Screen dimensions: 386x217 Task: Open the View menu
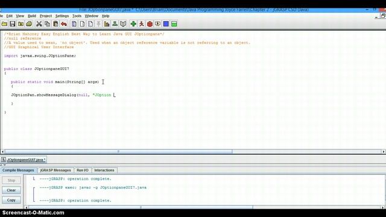(20, 16)
